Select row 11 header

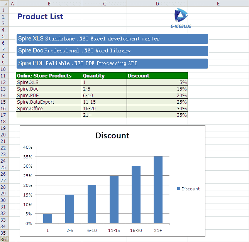click(x=4, y=76)
